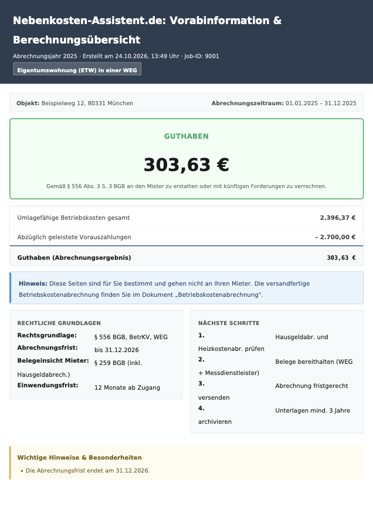
Task: Click the 'Abrechnungszeitraum:' label
Action: coord(247,103)
